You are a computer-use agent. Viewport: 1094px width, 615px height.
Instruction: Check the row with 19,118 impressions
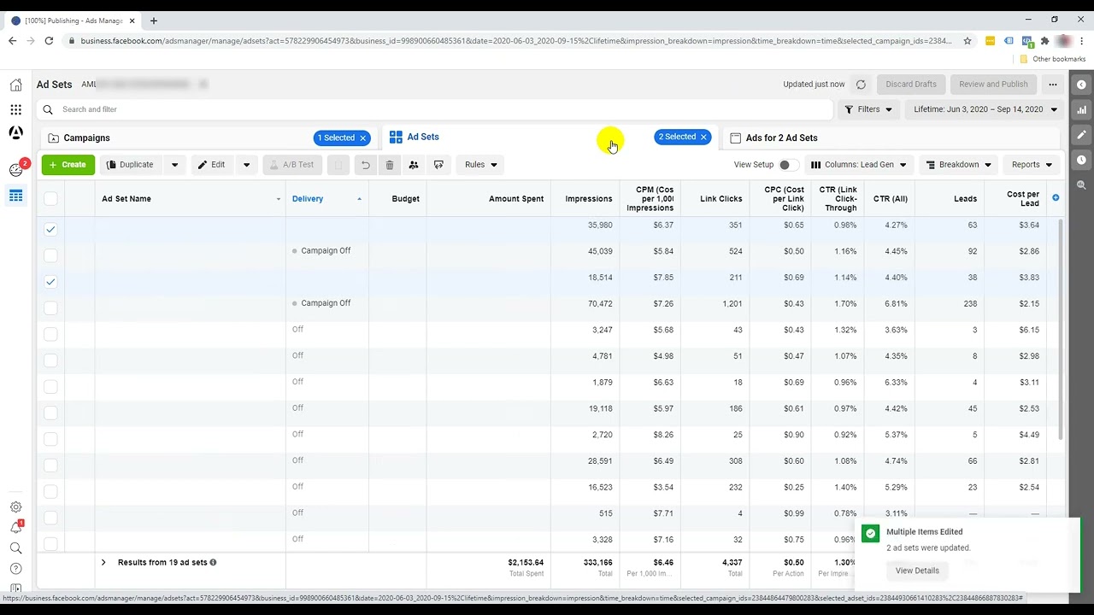(50, 413)
